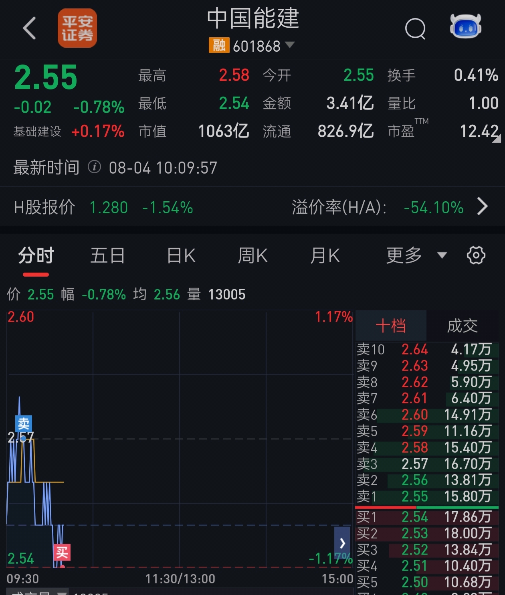This screenshot has height=595, width=505.
Task: Tap the 最高 value 2.58
Action: pos(234,75)
